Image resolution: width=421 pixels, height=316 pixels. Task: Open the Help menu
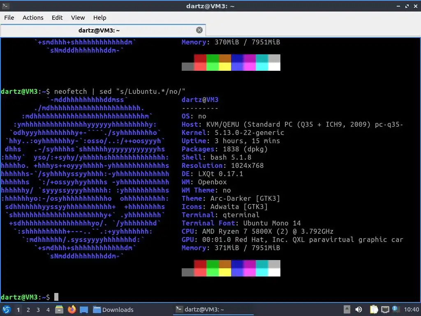click(x=99, y=18)
